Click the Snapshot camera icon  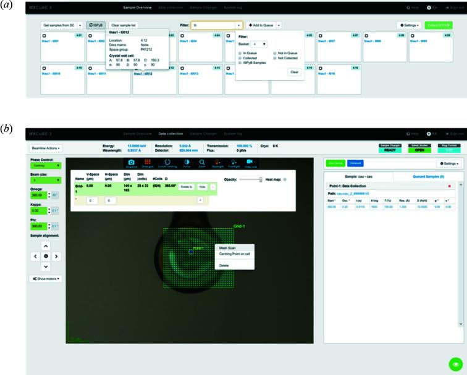pos(130,163)
